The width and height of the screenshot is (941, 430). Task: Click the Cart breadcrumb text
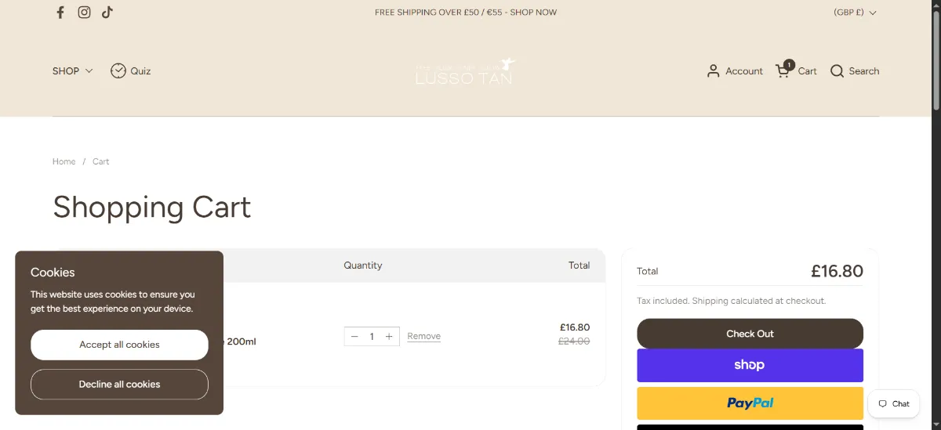(101, 161)
